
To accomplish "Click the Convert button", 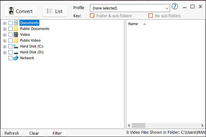I will tap(21, 11).
